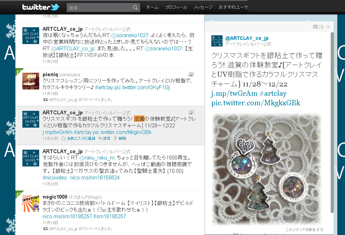The image size is (345, 235).
Task: Click Art Clay Silver avatar on the すばらしい tweet
Action: (31, 158)
